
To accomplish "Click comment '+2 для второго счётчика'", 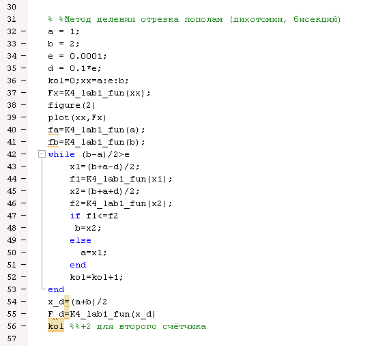I will (143, 326).
